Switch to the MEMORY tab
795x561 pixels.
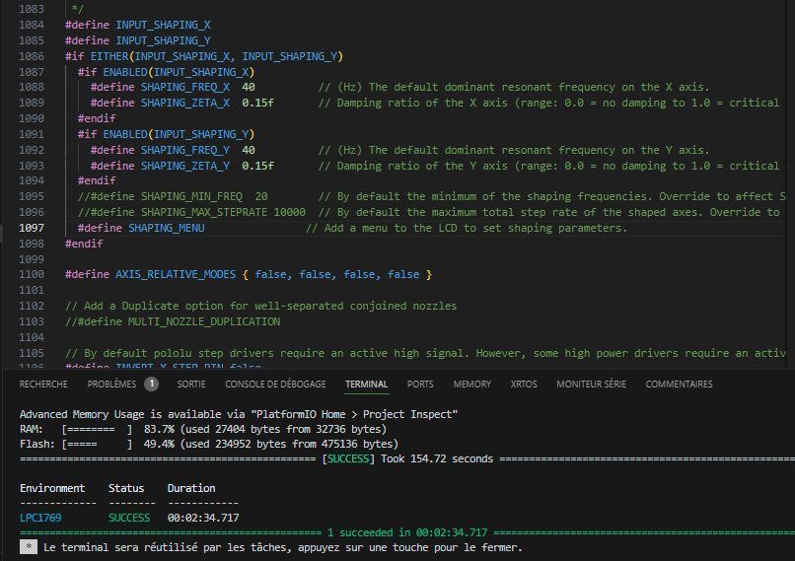pos(472,385)
